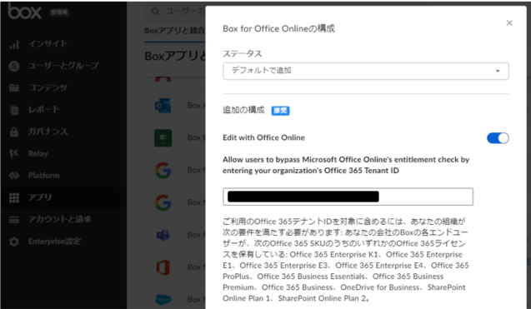Click the コンテンツ folder icon
The image size is (531, 309).
(14, 87)
